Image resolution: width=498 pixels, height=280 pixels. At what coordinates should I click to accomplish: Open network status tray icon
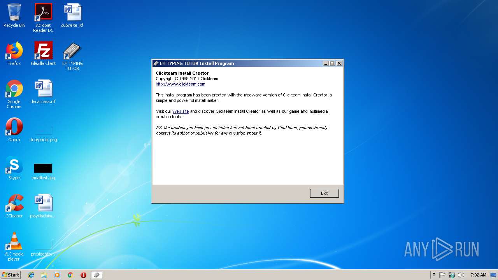452,275
